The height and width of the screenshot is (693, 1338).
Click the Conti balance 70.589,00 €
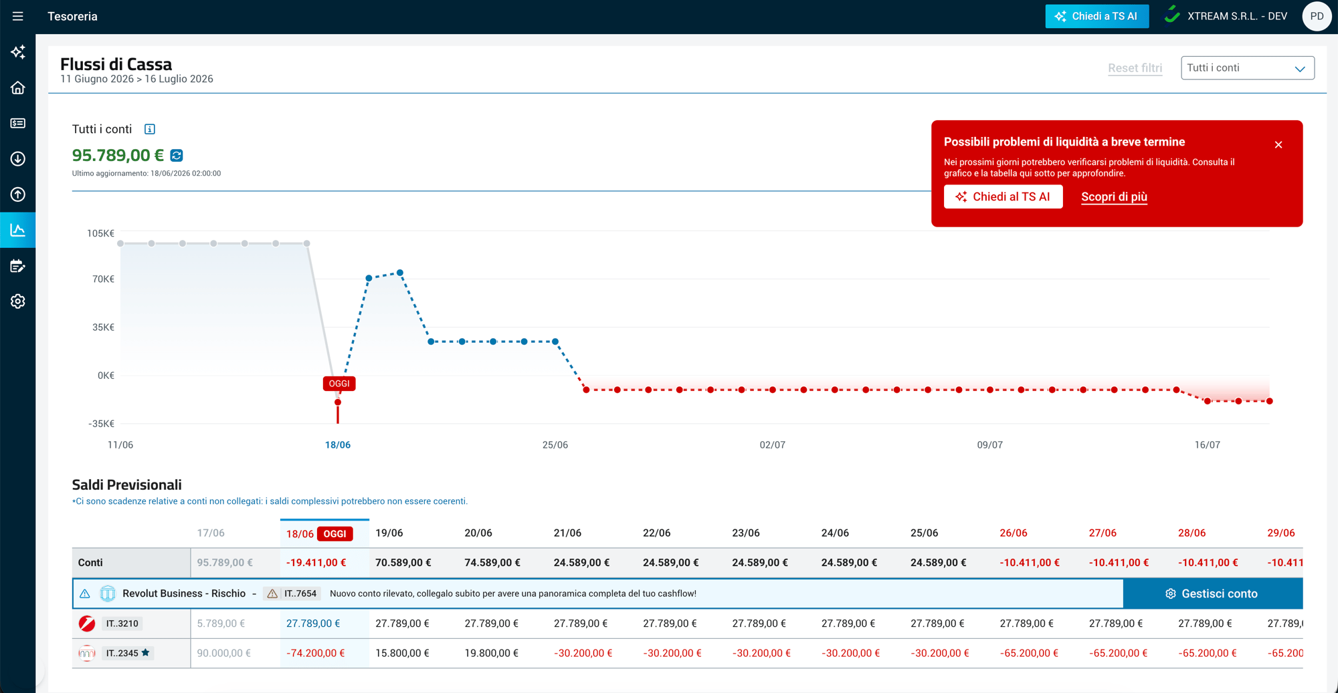(403, 563)
